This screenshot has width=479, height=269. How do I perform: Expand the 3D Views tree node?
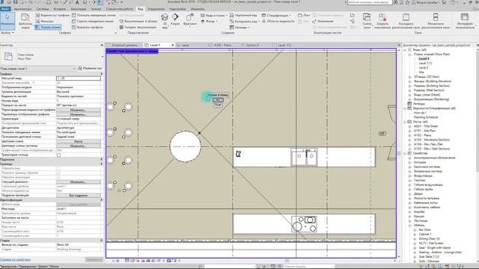pos(409,77)
